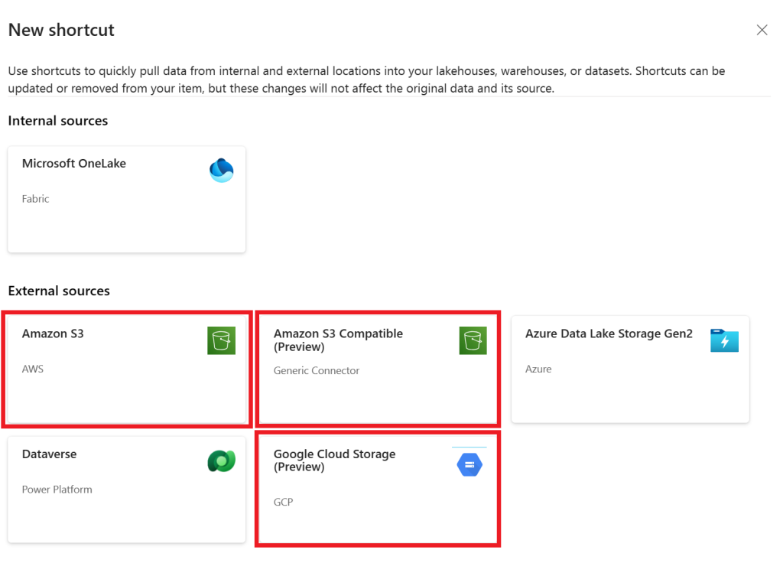
Task: Click the Amazon S3 Compatible bucket icon
Action: tap(473, 340)
